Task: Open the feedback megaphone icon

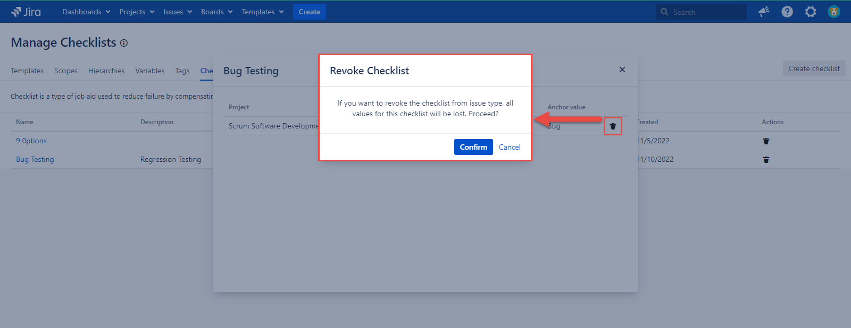Action: point(764,12)
